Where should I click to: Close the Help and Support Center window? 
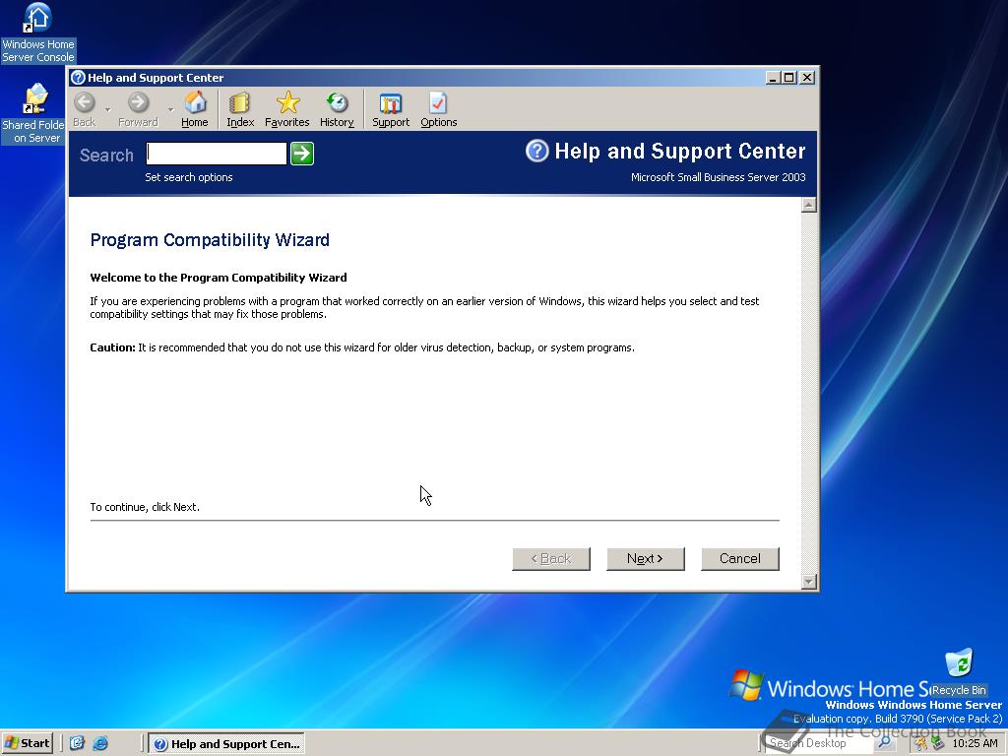[807, 78]
